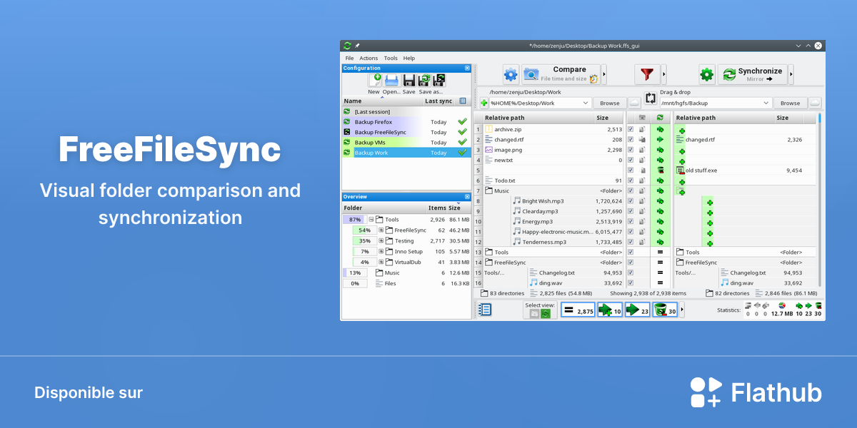Select the [Last session] configuration

coord(406,111)
